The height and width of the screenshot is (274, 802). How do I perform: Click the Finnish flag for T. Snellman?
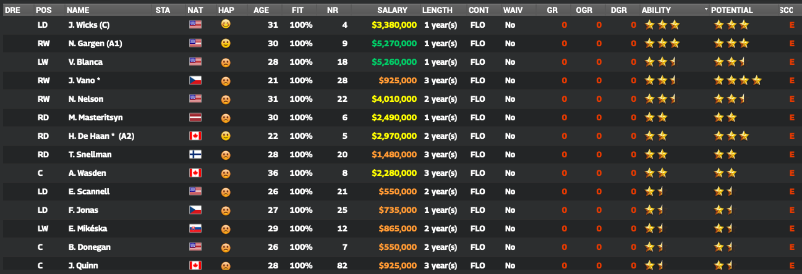click(x=195, y=155)
